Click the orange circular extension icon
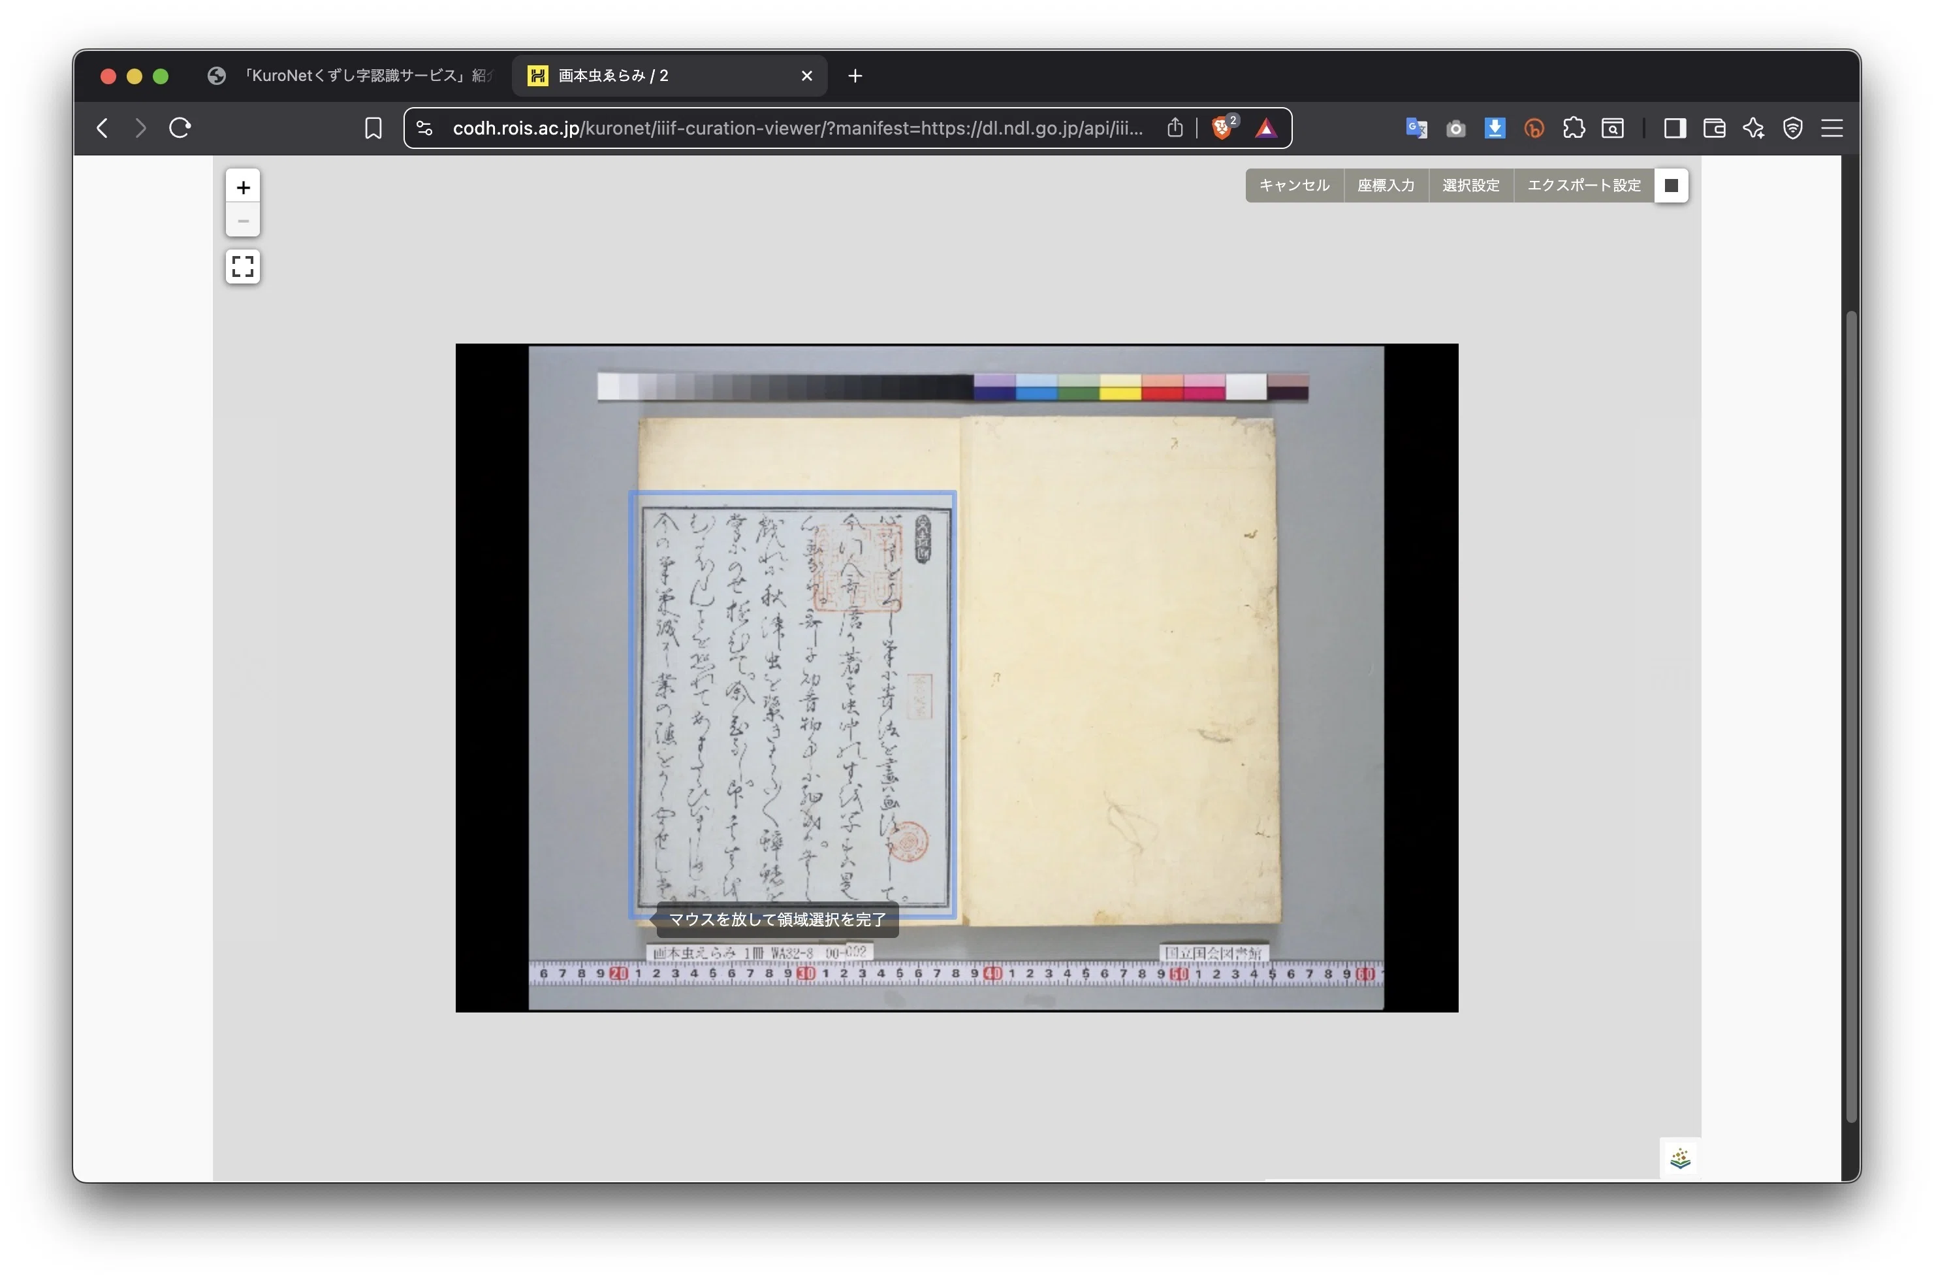1934x1279 pixels. pos(1534,128)
